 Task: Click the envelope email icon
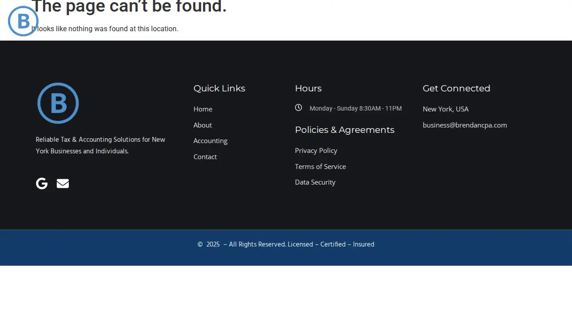click(63, 183)
